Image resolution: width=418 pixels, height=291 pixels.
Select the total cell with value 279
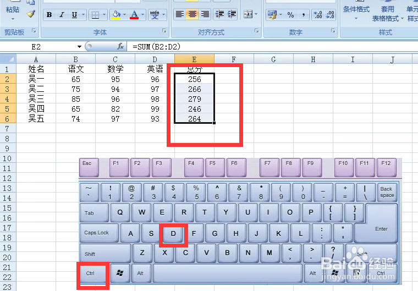click(194, 99)
